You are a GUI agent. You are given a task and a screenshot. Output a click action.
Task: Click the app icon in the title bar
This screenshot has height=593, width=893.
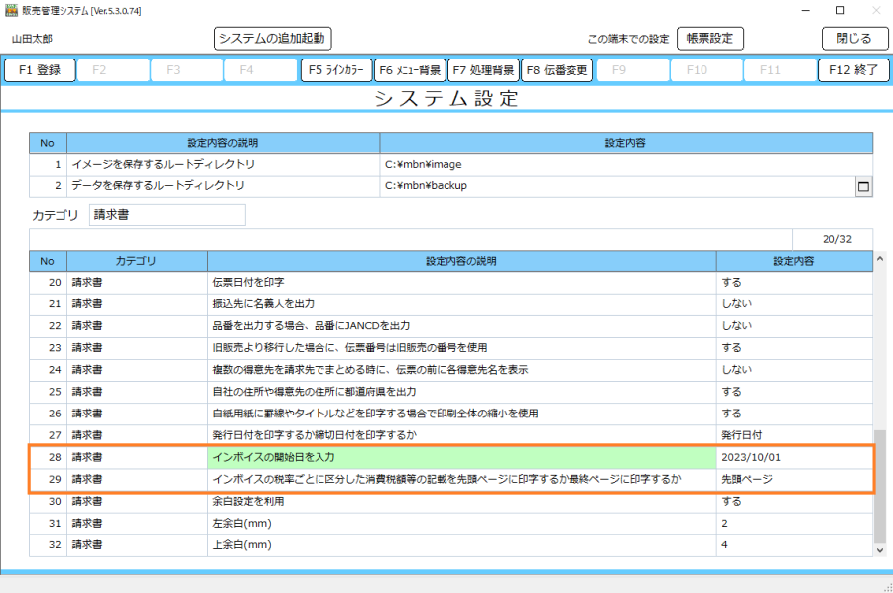pyautogui.click(x=11, y=10)
